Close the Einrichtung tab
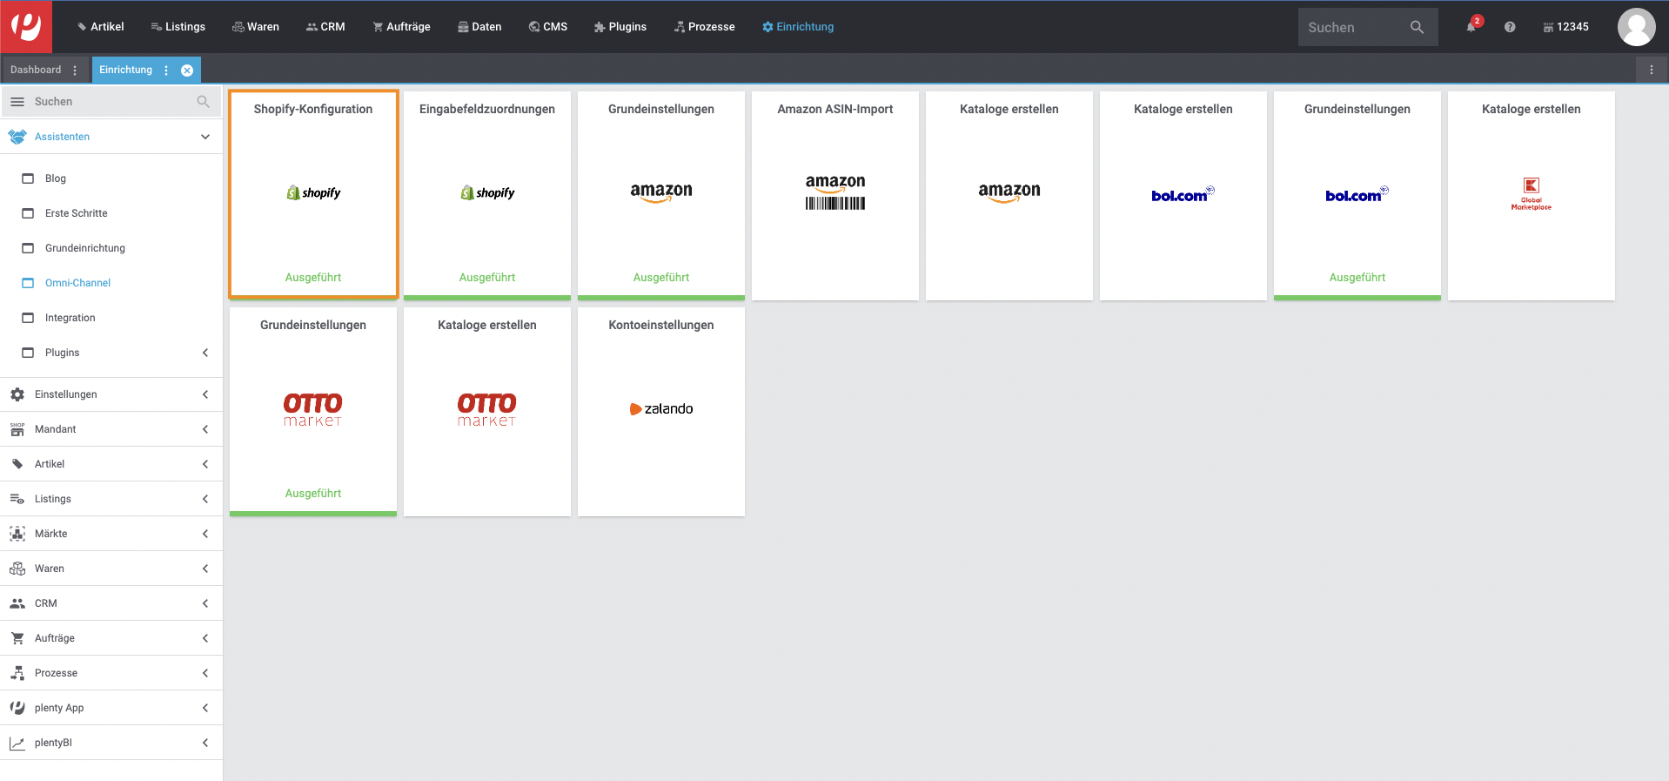The width and height of the screenshot is (1669, 781). point(187,71)
